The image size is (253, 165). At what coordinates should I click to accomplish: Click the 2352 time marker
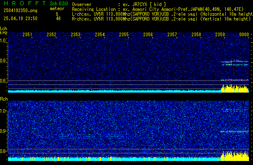point(51,35)
